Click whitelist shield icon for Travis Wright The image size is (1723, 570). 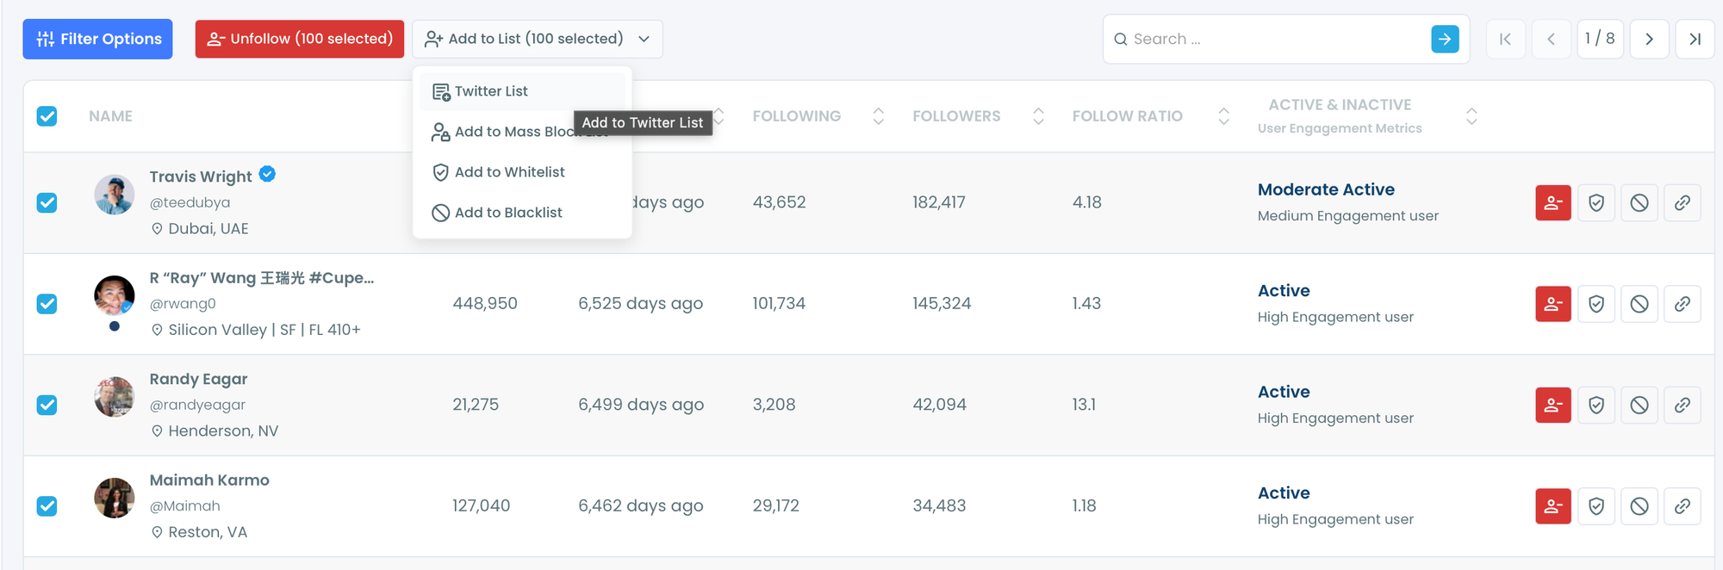point(1595,203)
